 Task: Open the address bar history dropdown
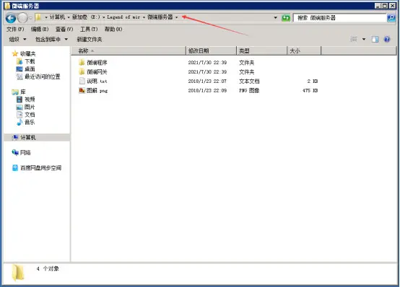[x=276, y=17]
